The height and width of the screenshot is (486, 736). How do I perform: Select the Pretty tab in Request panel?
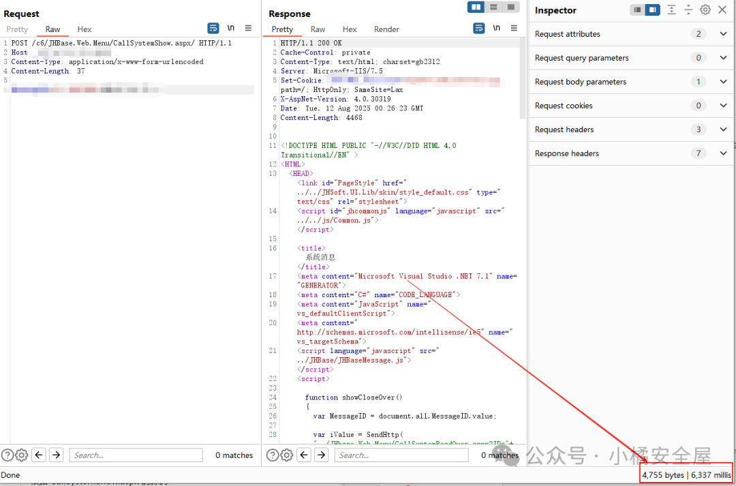17,29
